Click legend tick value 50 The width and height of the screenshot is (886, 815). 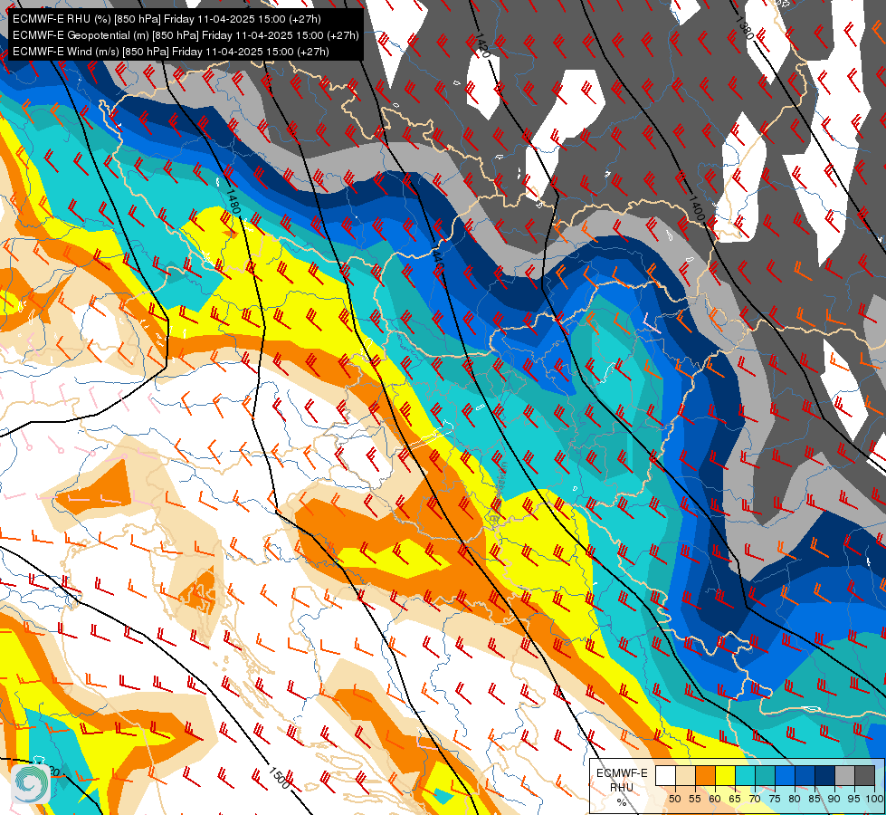point(675,799)
